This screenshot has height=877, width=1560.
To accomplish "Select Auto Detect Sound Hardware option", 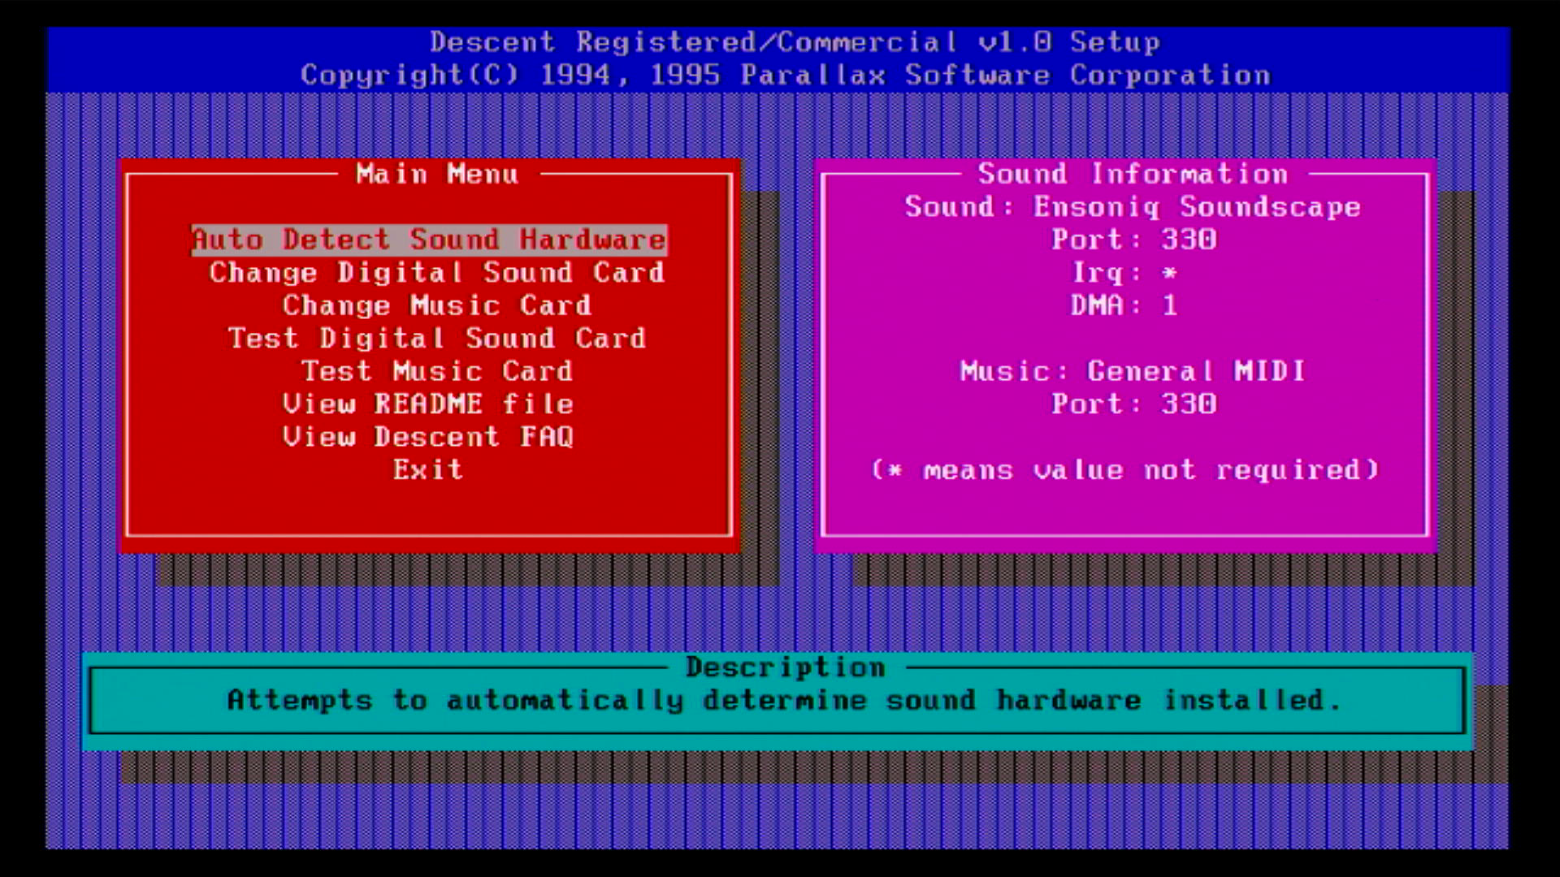I will [429, 240].
